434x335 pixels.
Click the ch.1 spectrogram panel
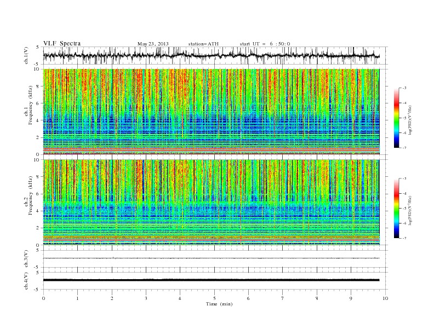pos(211,112)
